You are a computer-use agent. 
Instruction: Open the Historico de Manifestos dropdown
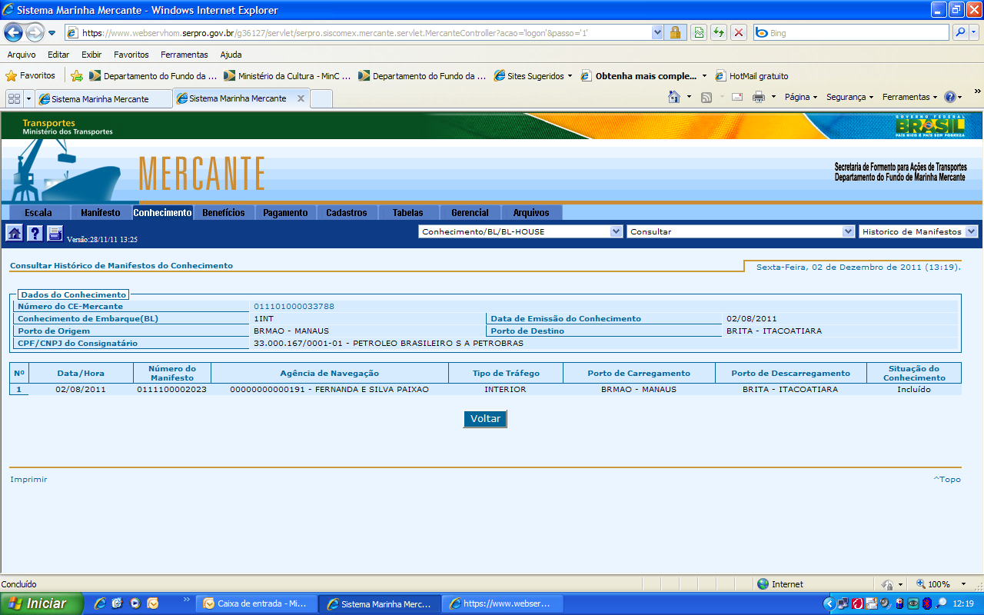point(972,231)
